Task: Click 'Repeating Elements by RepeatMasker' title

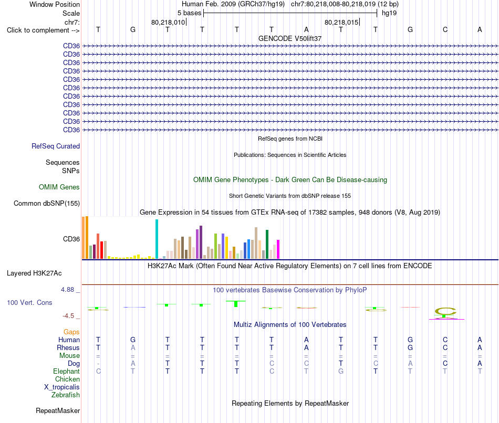Action: point(290,403)
